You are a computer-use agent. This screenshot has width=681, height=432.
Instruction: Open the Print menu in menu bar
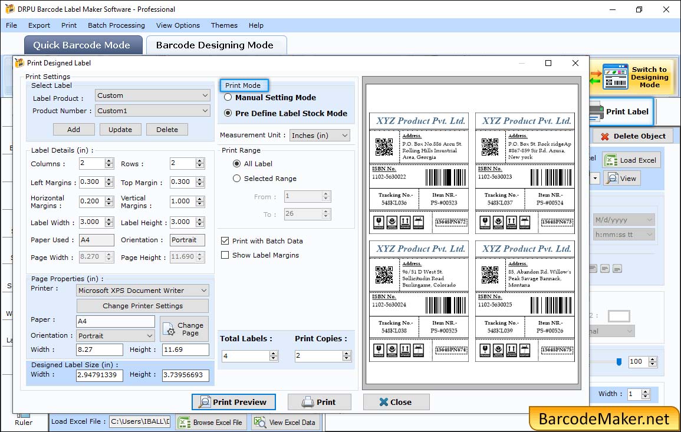coord(69,25)
